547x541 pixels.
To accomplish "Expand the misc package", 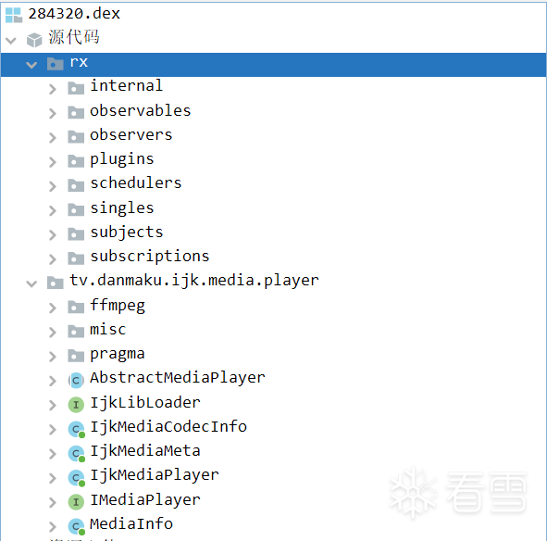I will [53, 333].
